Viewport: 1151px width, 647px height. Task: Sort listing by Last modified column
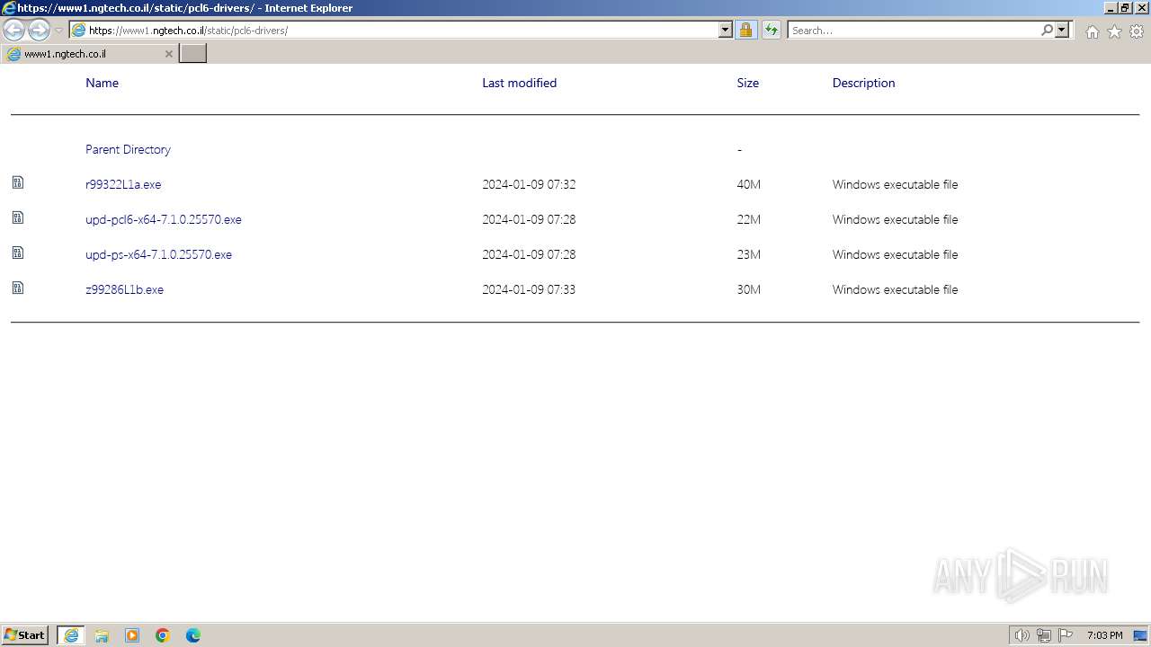(x=519, y=83)
